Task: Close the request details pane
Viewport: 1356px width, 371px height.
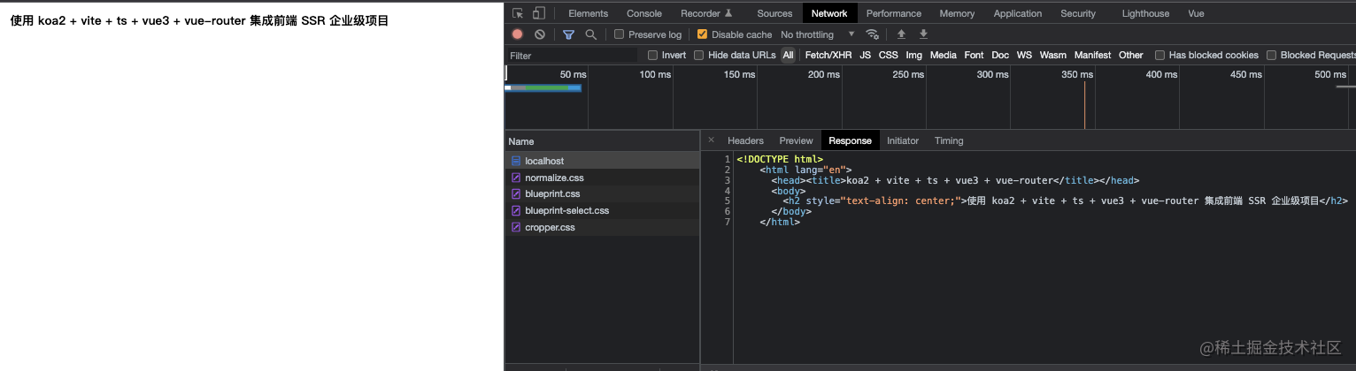Action: (x=711, y=140)
